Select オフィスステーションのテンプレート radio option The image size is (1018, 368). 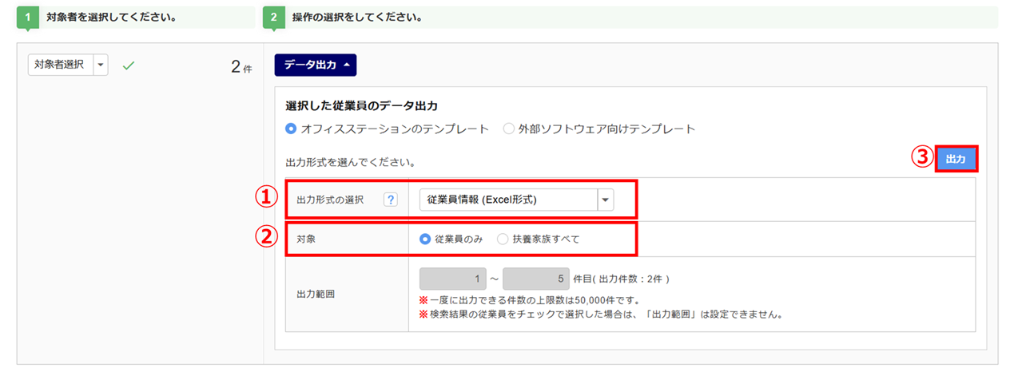coord(291,129)
